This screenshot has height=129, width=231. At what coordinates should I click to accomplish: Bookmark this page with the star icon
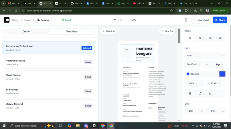pos(171,11)
